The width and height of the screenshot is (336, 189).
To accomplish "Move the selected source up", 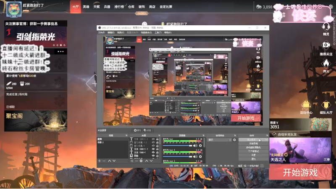I will pyautogui.click(x=147, y=161).
